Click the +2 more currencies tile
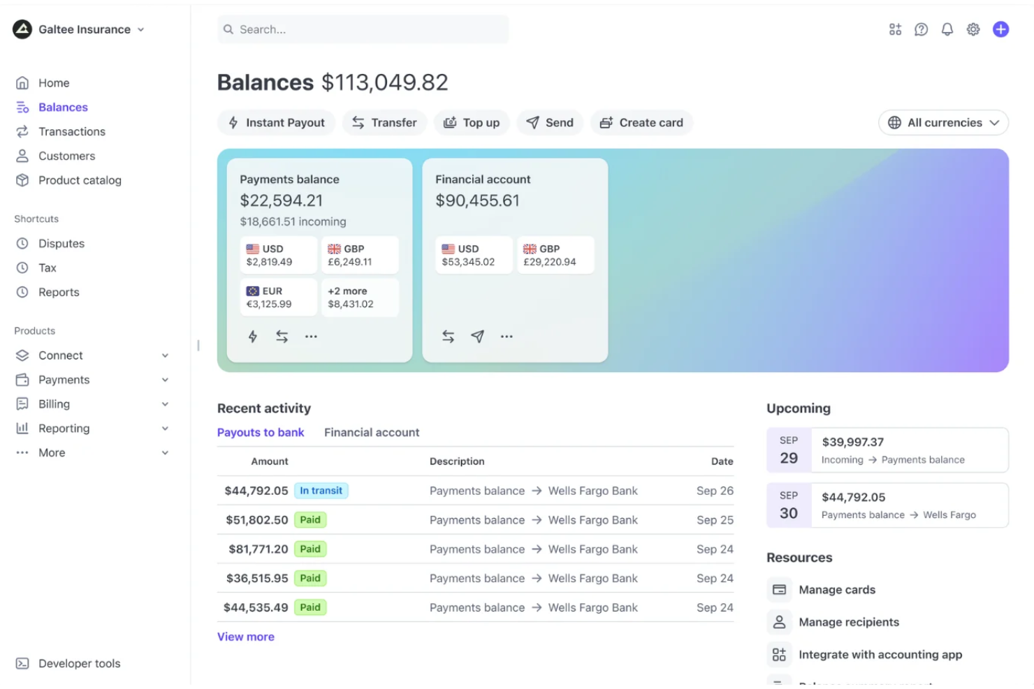1034x689 pixels. click(360, 297)
